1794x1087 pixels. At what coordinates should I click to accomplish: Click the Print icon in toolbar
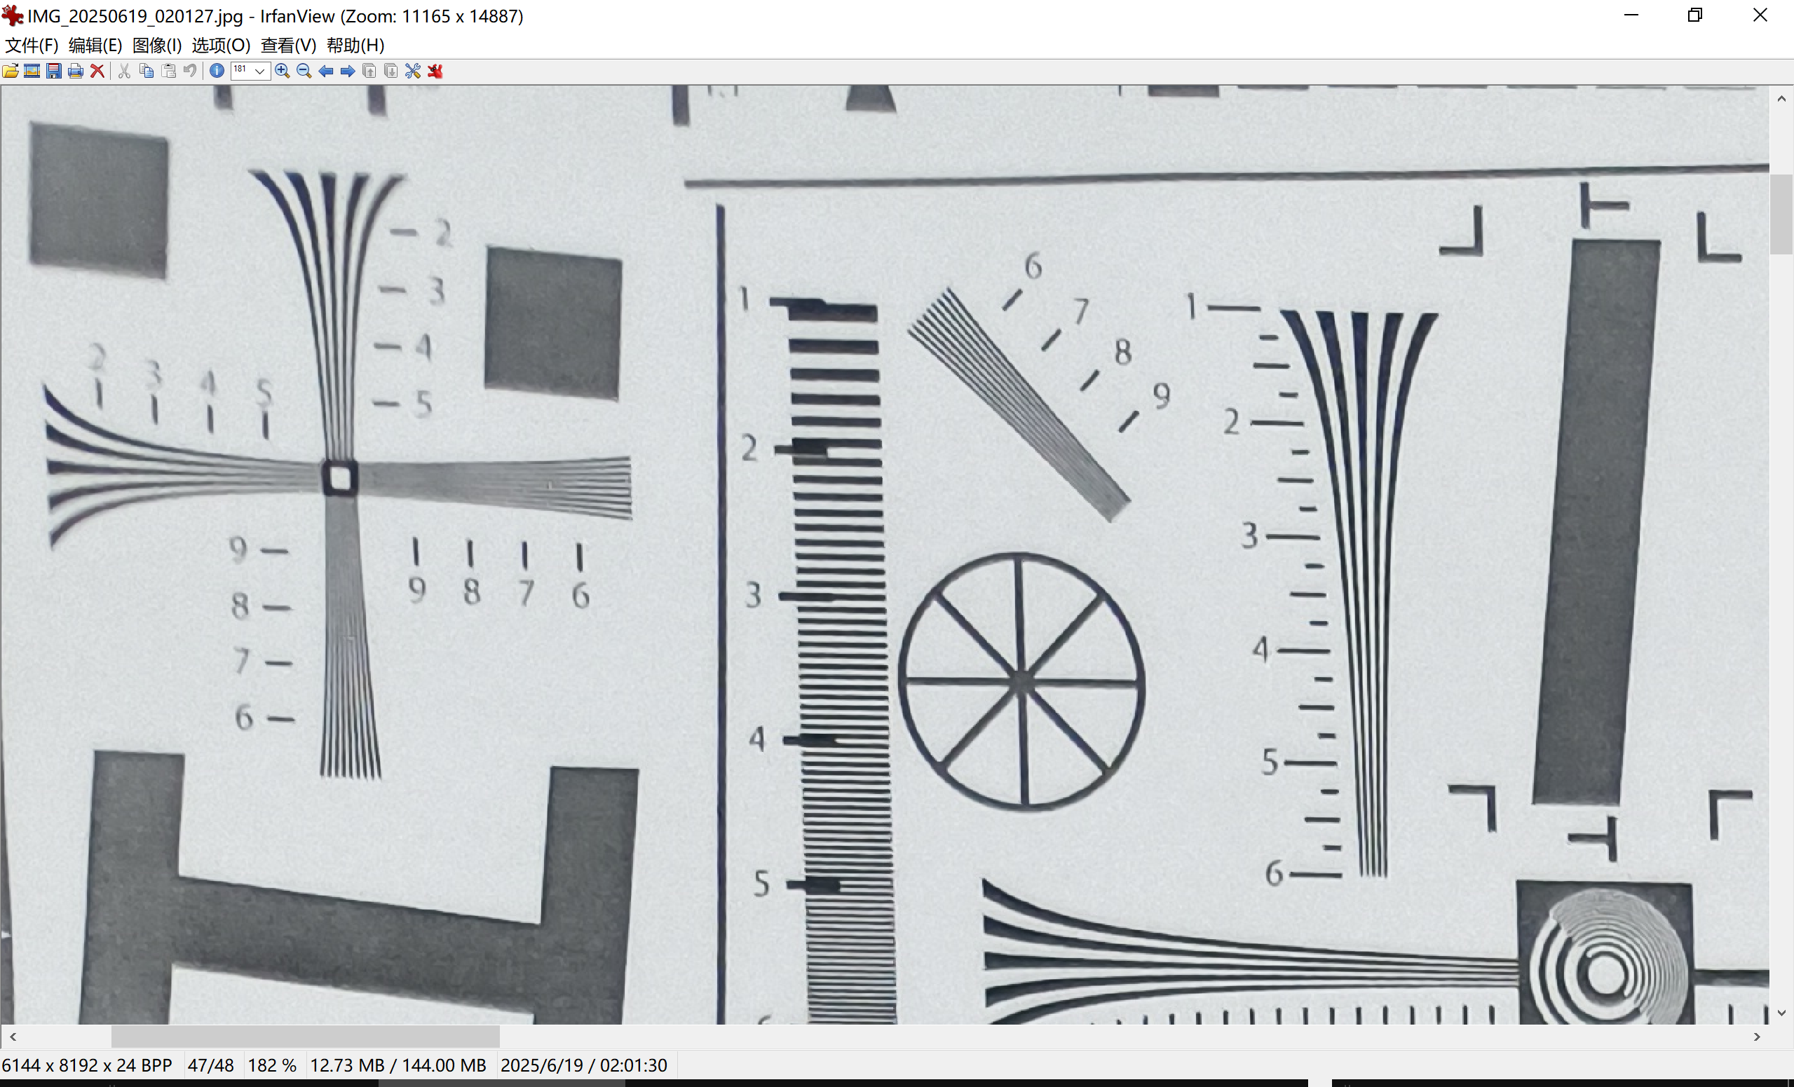click(75, 71)
